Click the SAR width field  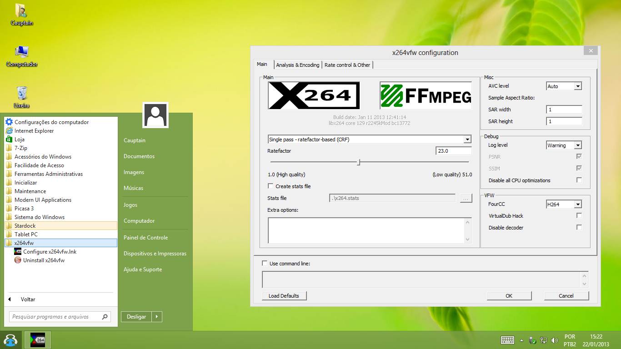click(x=564, y=110)
